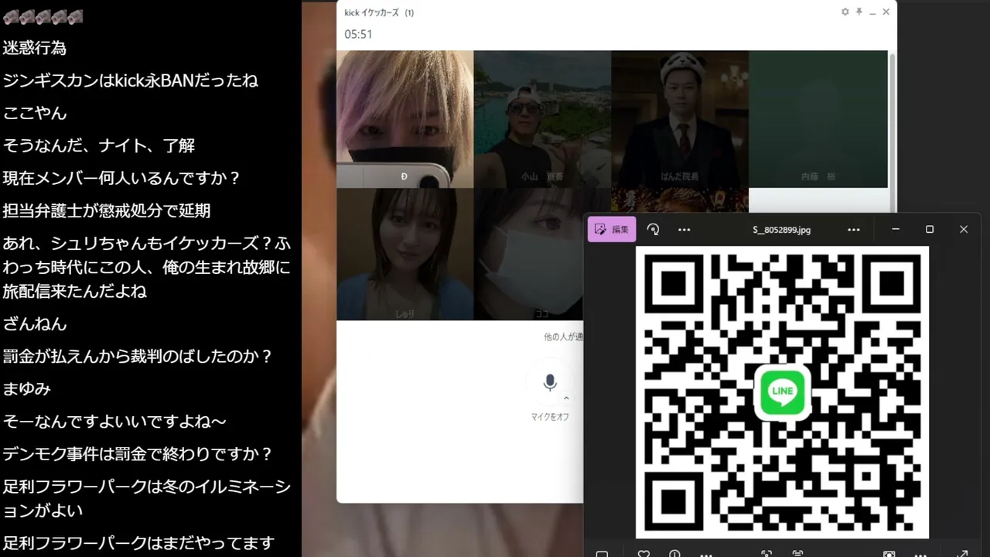Click the comment デンモク事件は罰金で終わりですか？
This screenshot has height=557, width=990.
pos(138,454)
